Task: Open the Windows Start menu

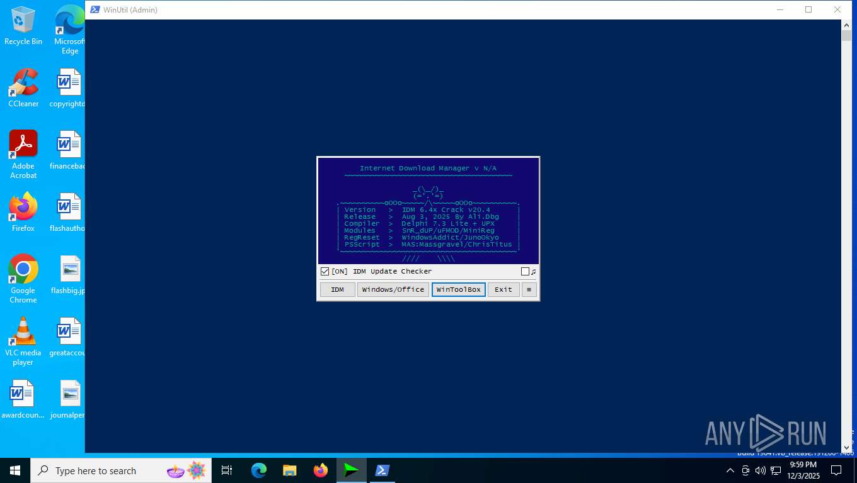Action: click(x=15, y=470)
